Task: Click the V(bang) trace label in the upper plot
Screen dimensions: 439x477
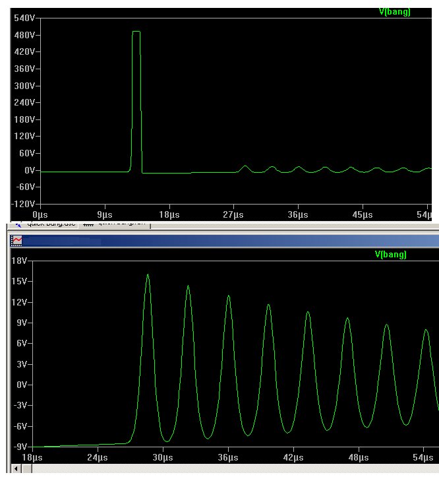Action: point(394,11)
